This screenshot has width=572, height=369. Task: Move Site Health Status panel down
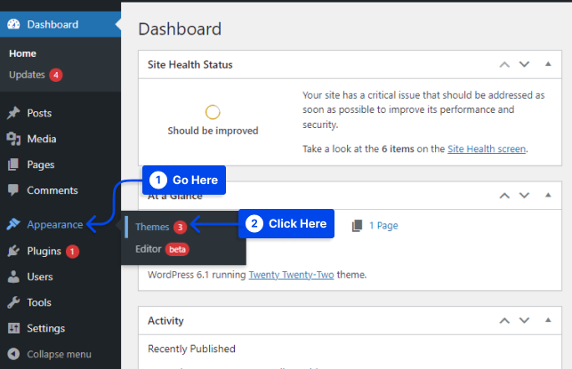pyautogui.click(x=524, y=65)
